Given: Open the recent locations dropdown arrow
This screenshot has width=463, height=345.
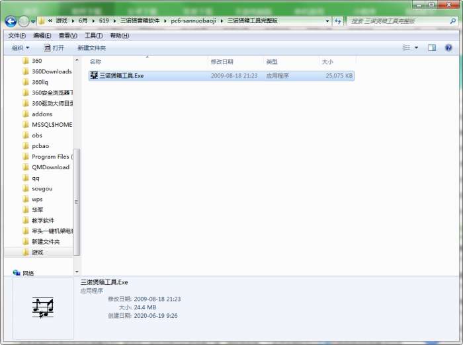Looking at the screenshot, I should [x=33, y=21].
